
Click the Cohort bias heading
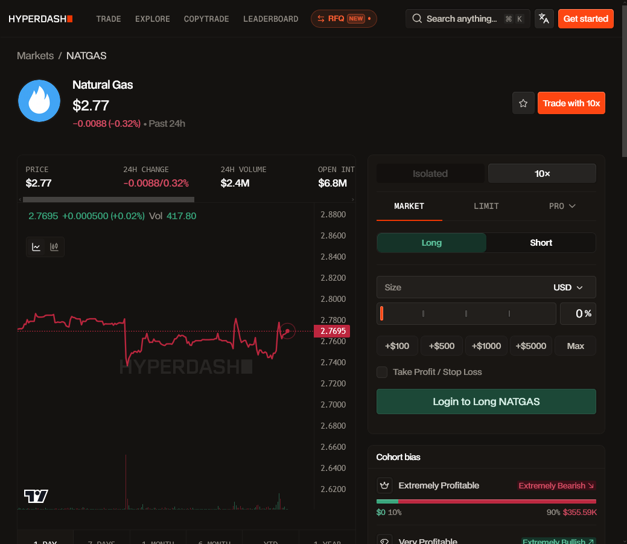click(398, 457)
